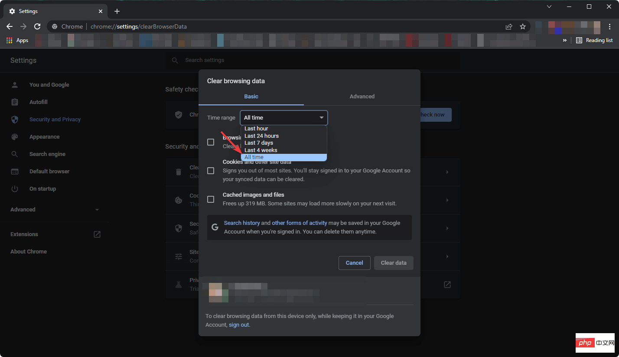
Task: Open 'Search history' link
Action: point(241,223)
